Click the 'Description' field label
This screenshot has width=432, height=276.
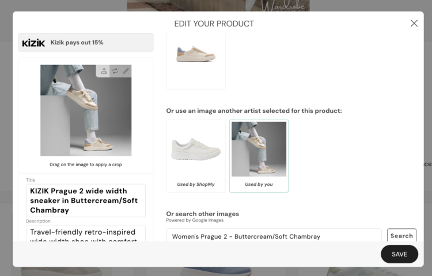pyautogui.click(x=38, y=221)
